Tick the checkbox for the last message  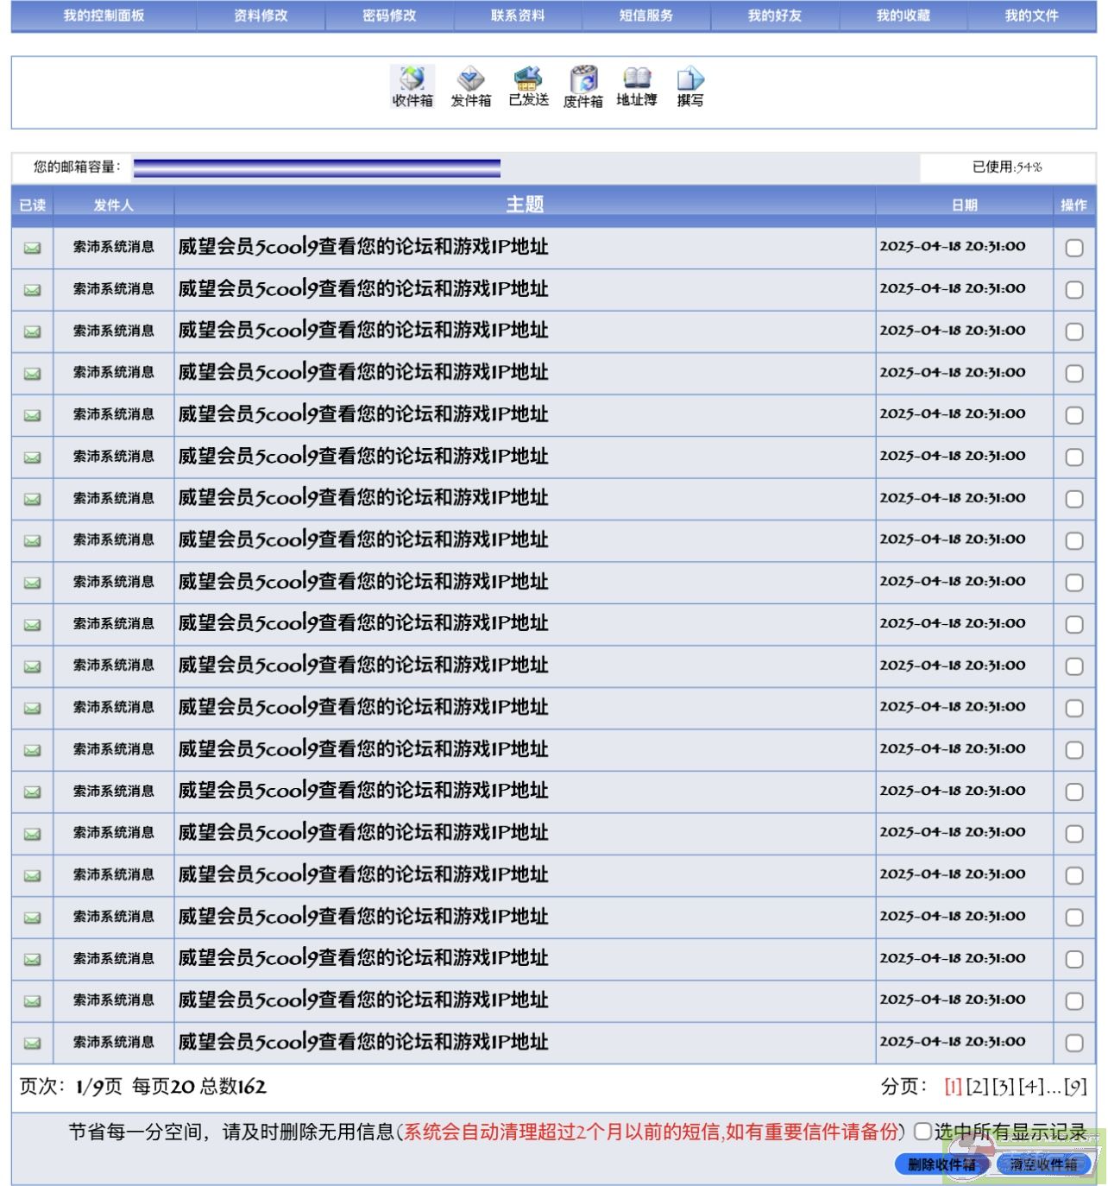1073,1043
